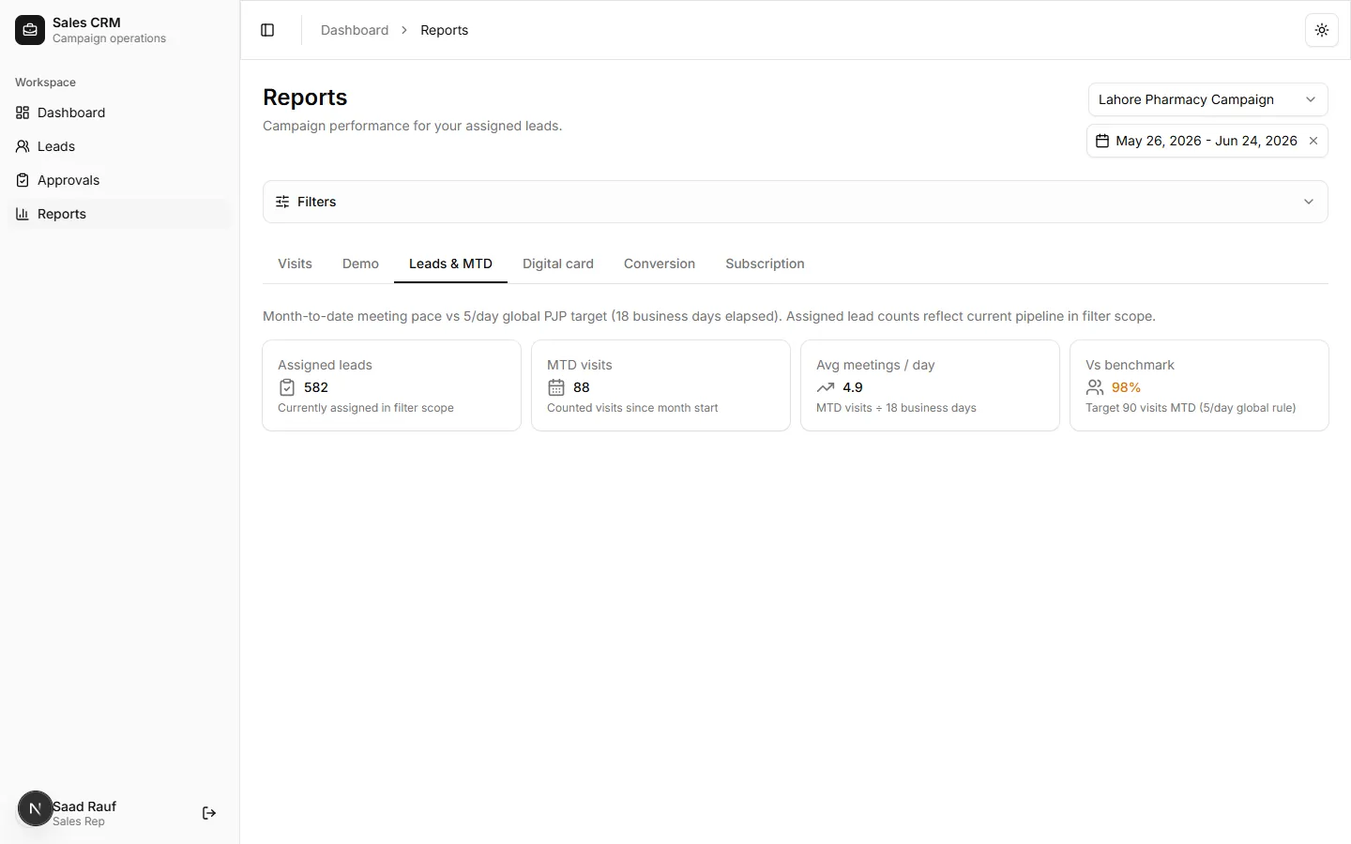Switch light/dark theme with sun icon
Viewport: 1351px width, 844px height.
pyautogui.click(x=1322, y=30)
